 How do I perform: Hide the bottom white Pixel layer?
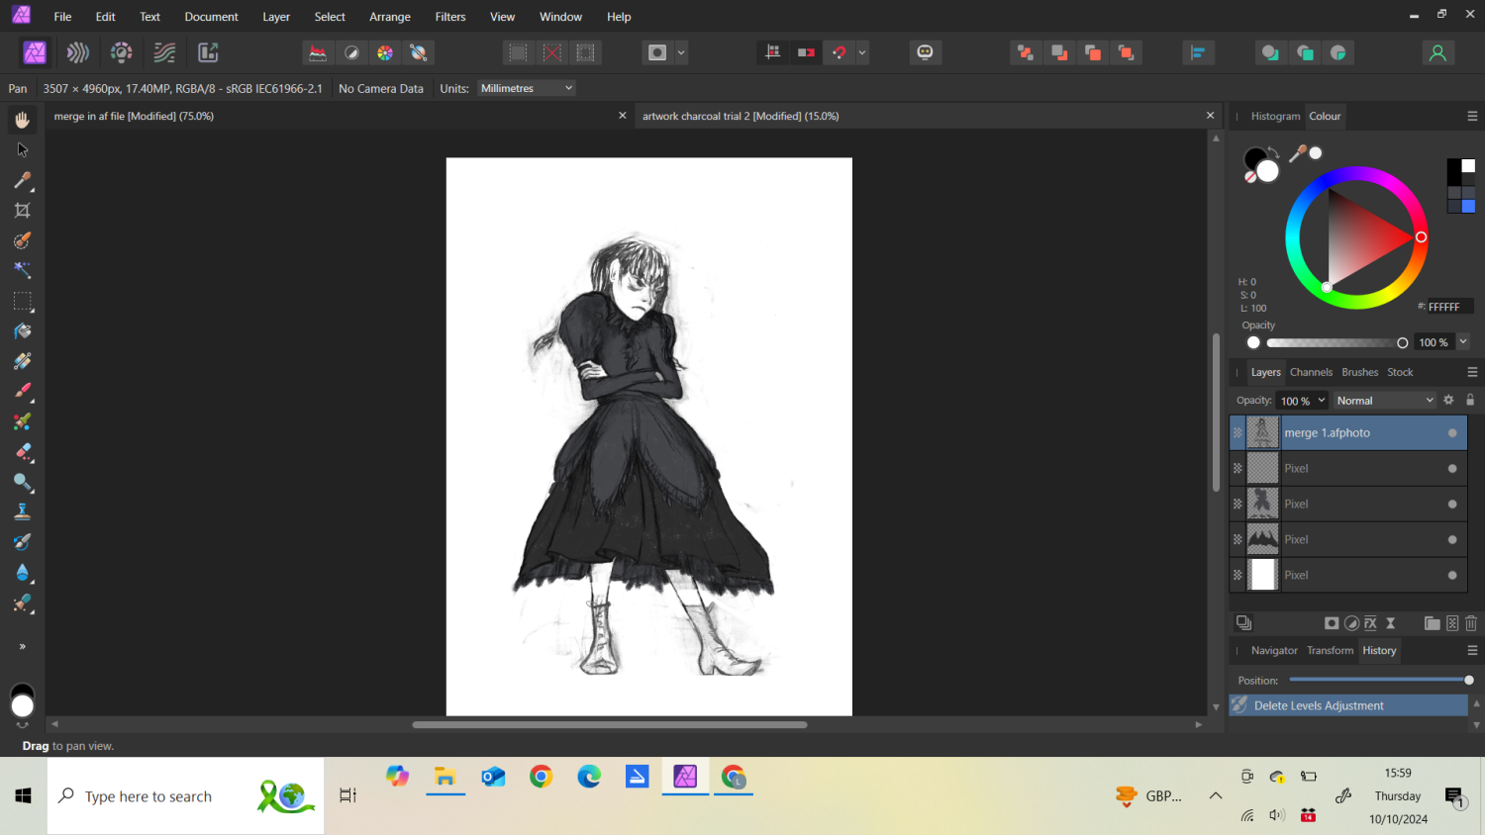click(1452, 575)
